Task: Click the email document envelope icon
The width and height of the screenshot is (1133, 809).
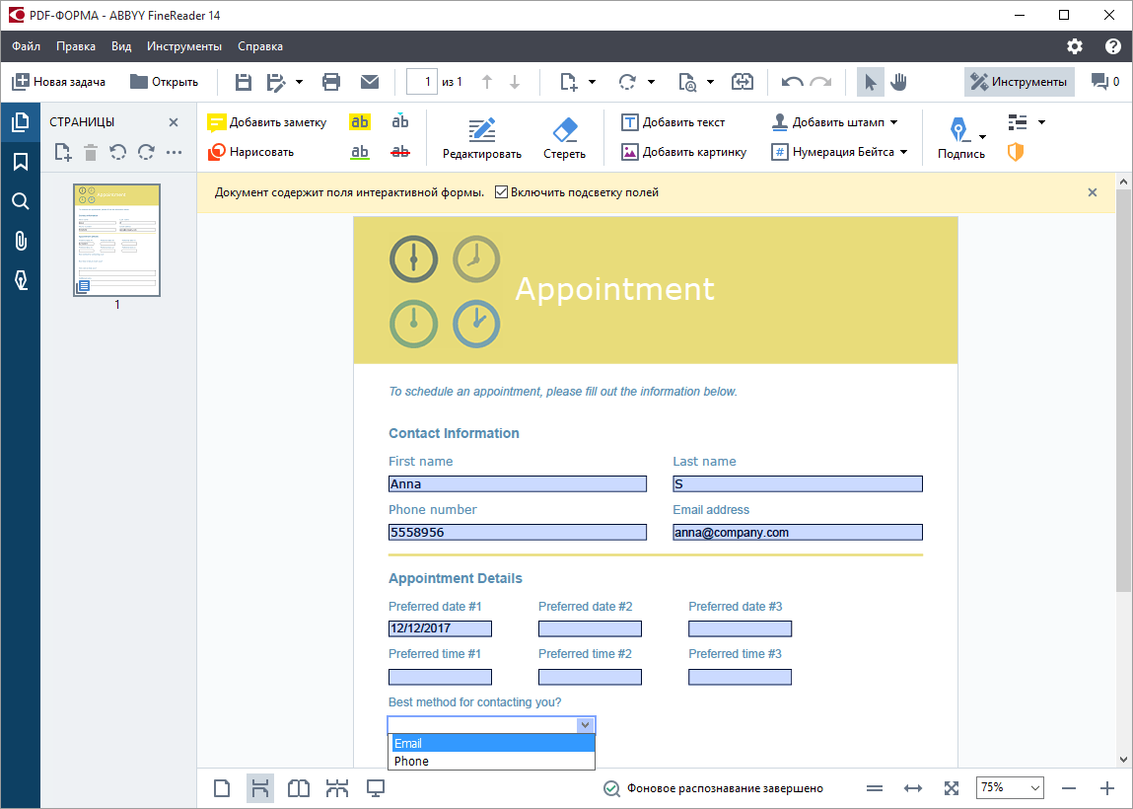Action: coord(369,82)
